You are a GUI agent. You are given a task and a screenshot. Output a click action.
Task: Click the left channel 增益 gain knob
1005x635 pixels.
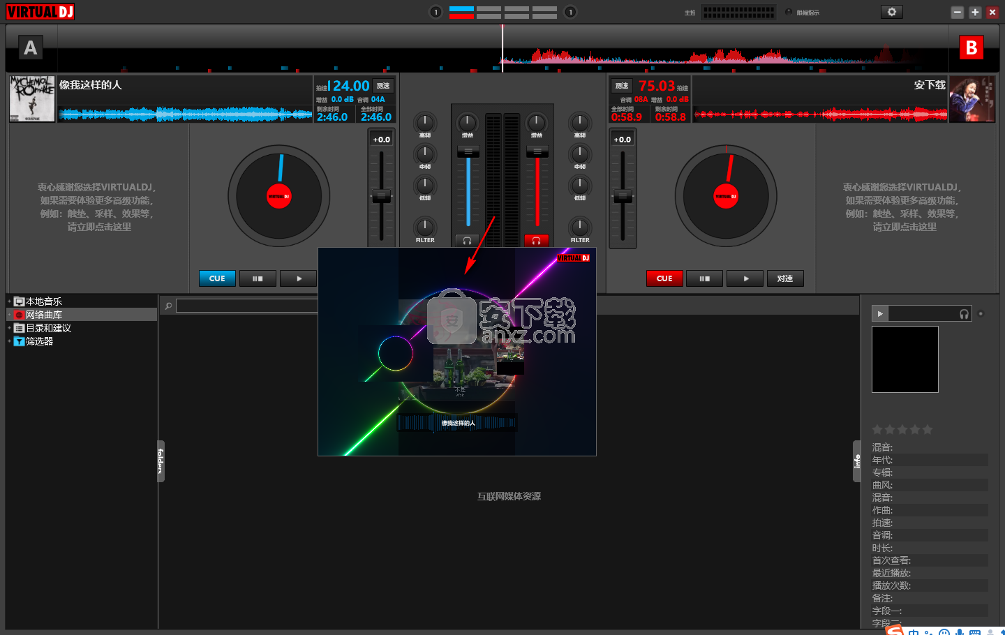tap(468, 123)
